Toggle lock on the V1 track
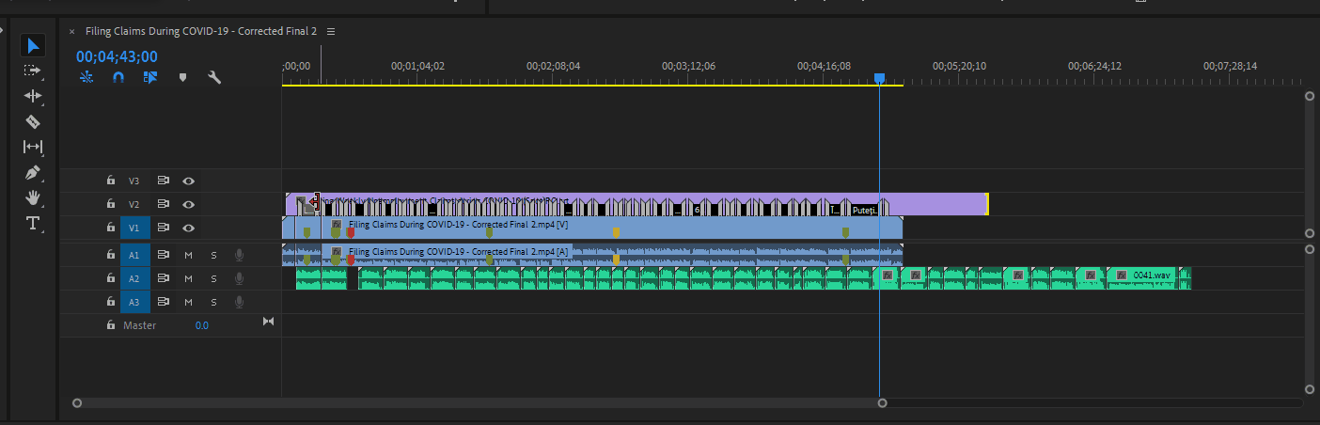Viewport: 1320px width, 425px height. pos(110,228)
